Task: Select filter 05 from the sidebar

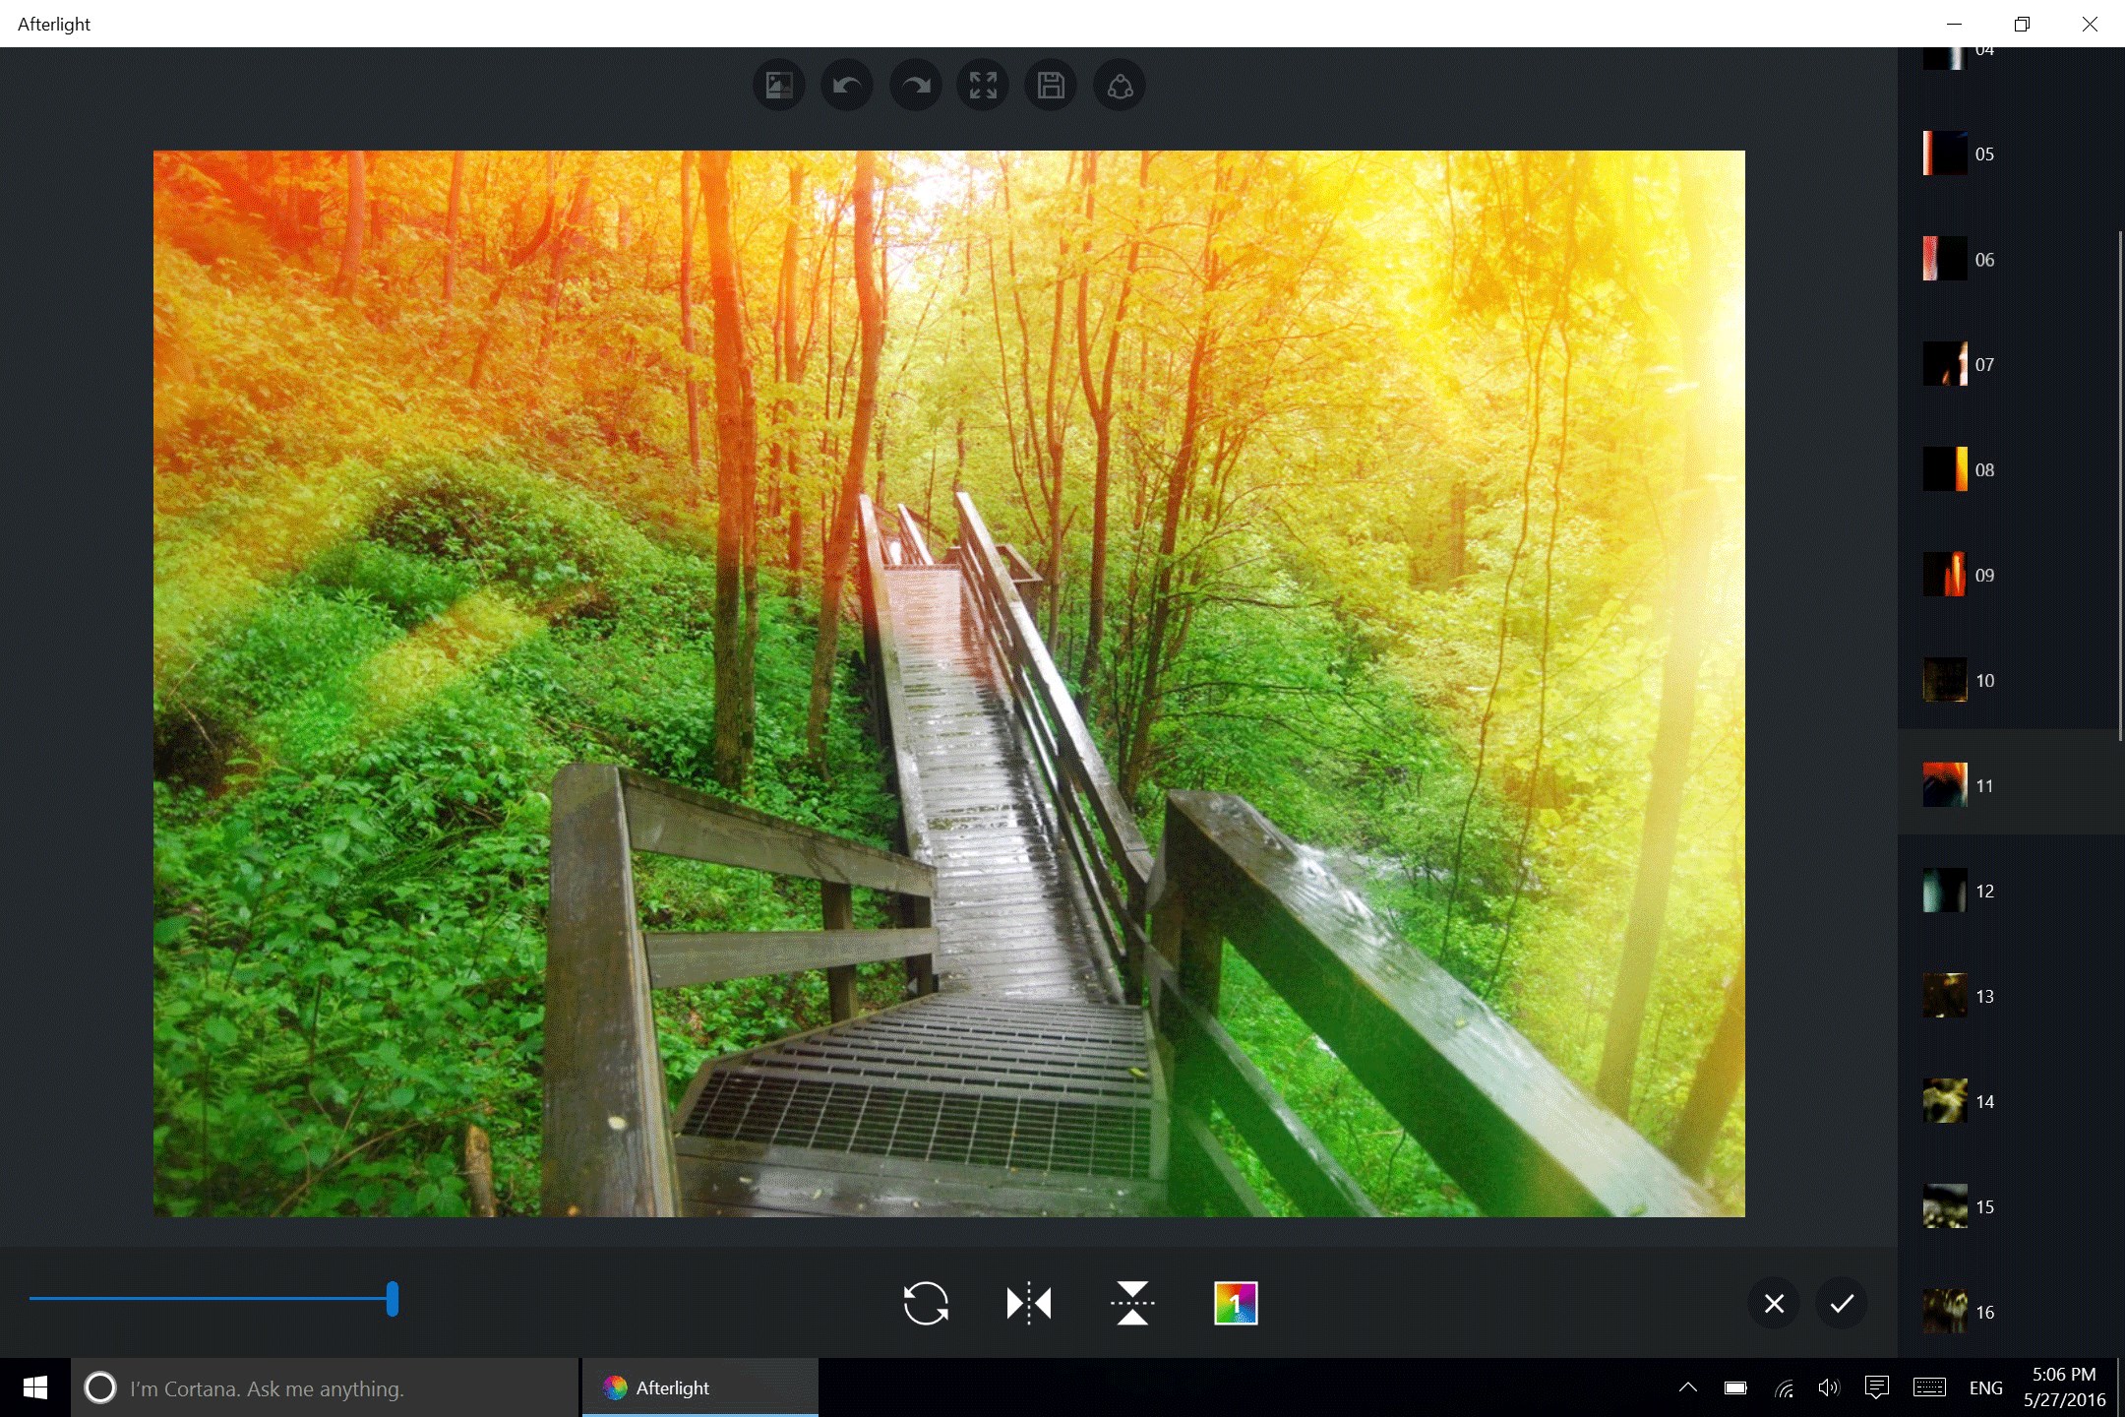Action: [x=1943, y=153]
